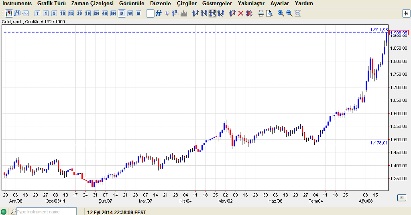This screenshot has height=215, width=411.
Task: Open the Çizgiler menu
Action: (x=187, y=3)
